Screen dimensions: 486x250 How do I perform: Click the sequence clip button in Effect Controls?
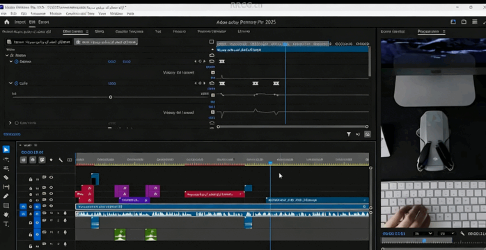click(x=106, y=42)
